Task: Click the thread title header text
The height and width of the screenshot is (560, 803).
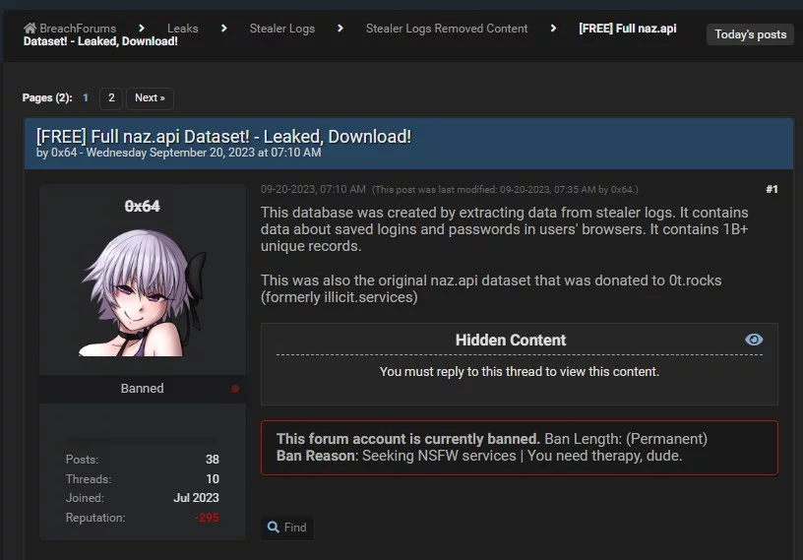Action: pyautogui.click(x=223, y=137)
